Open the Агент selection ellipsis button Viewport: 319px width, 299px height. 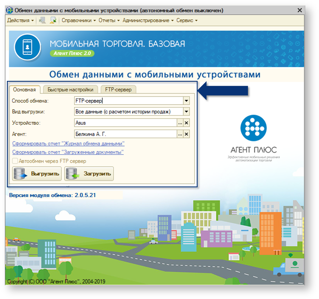pyautogui.click(x=180, y=134)
